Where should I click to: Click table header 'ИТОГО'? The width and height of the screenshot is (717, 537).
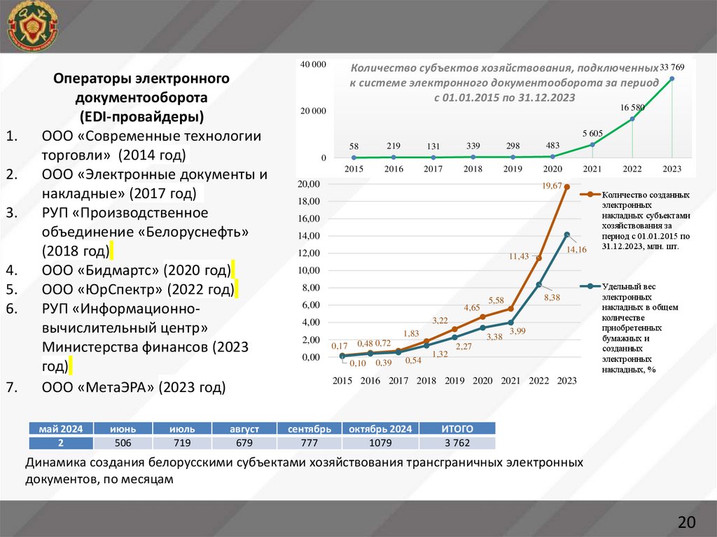457,428
